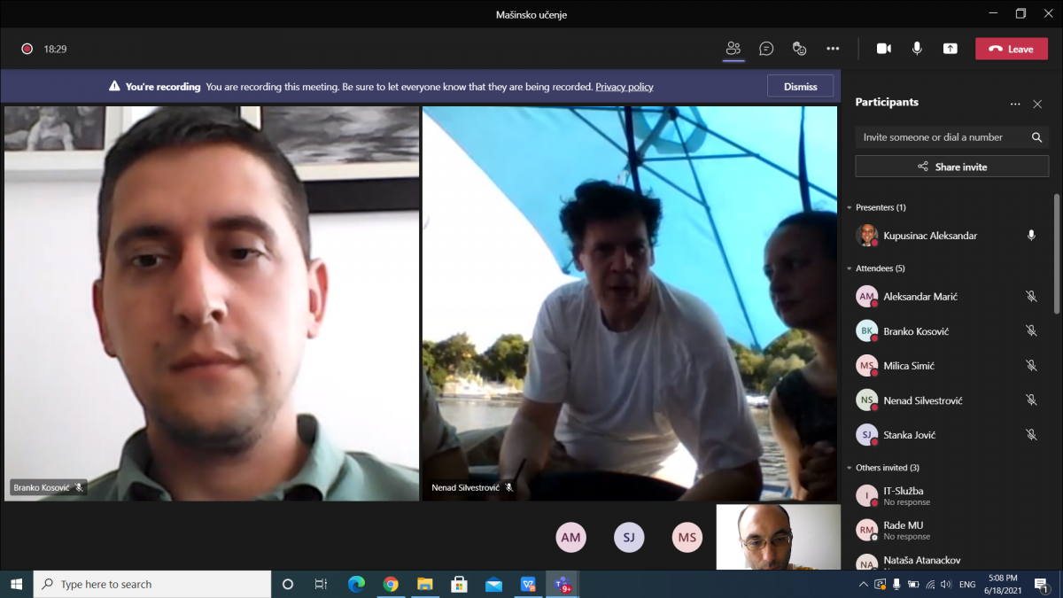Image resolution: width=1063 pixels, height=598 pixels.
Task: Click the MS avatar next to Milica Simić
Action: pos(866,366)
